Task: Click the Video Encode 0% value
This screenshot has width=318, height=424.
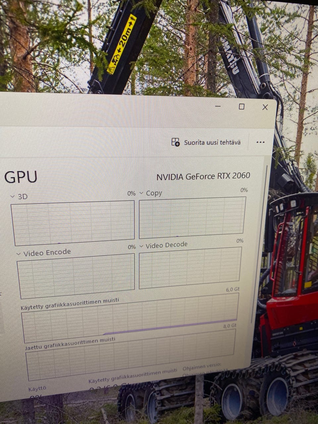Action: (132, 247)
